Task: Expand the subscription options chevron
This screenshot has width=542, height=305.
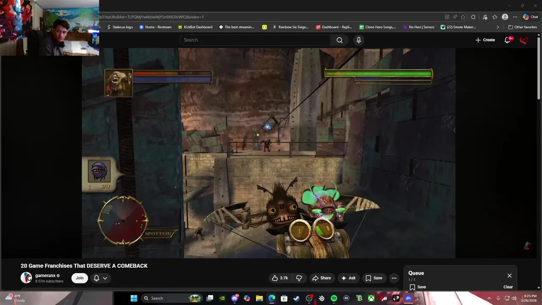Action: (105, 278)
